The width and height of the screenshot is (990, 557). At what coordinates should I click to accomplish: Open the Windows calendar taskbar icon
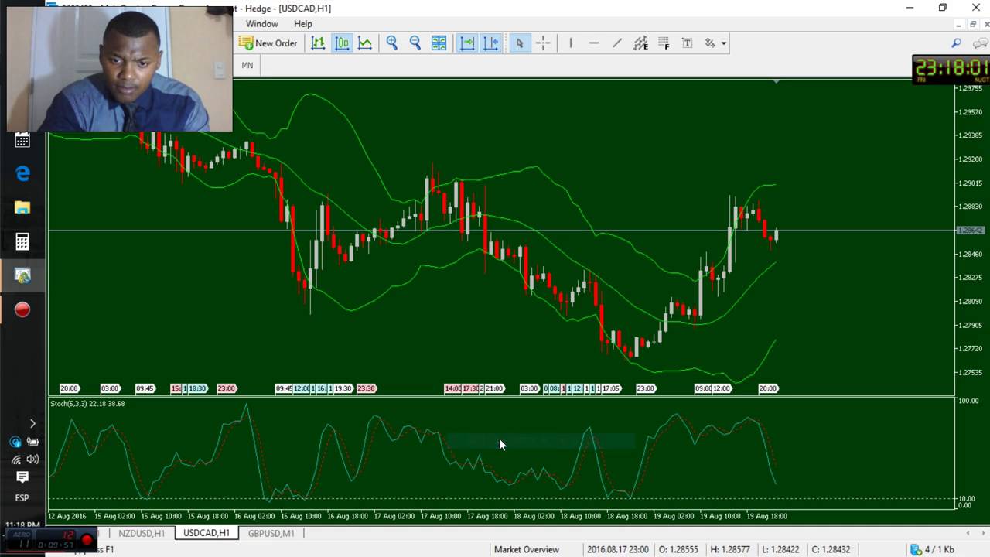(22, 140)
